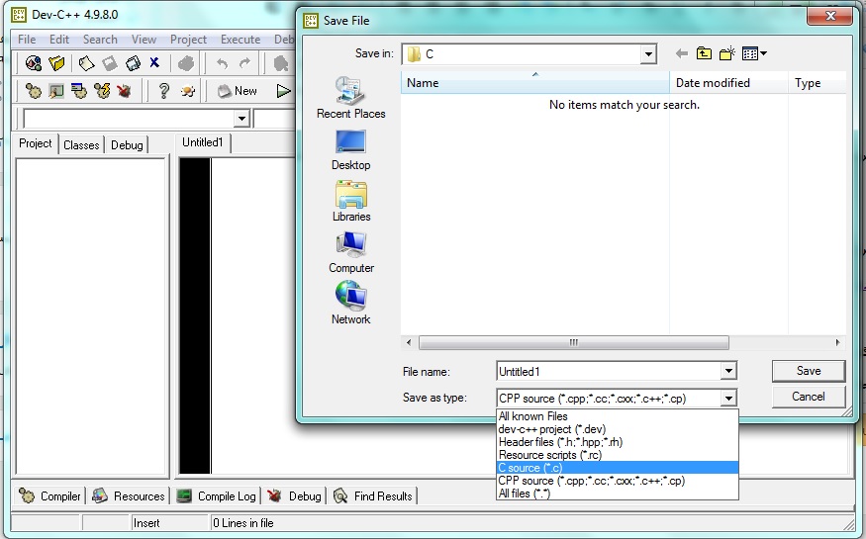
Task: Switch to the Debug tab in left panel
Action: [127, 144]
